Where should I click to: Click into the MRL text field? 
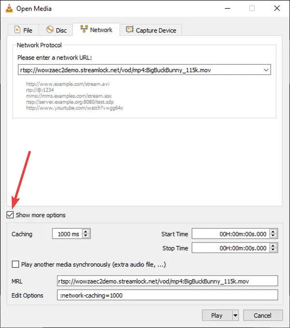tap(167, 281)
